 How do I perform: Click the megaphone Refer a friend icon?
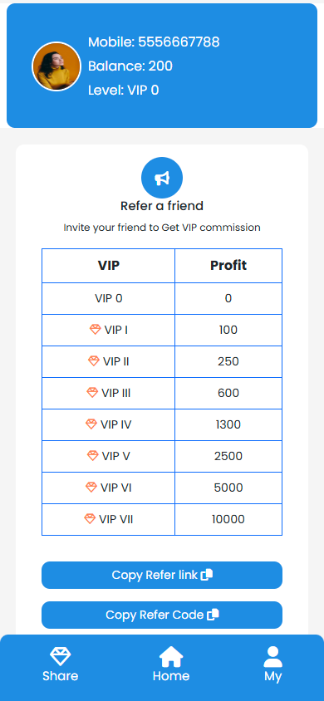point(162,178)
